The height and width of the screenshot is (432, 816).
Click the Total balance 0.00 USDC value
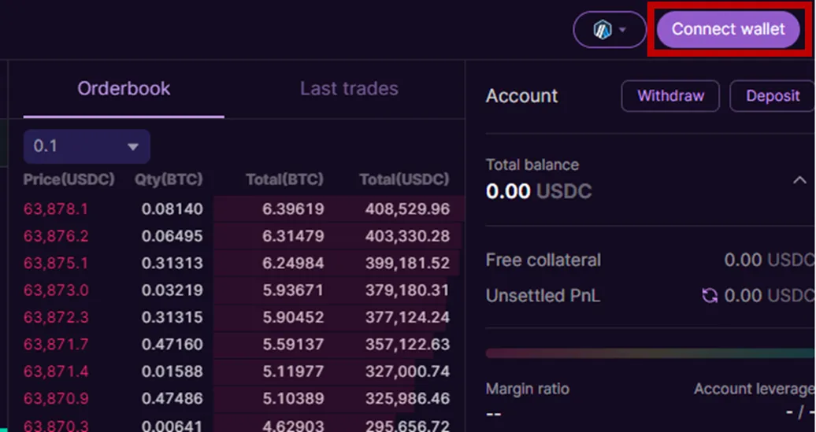[x=539, y=191]
